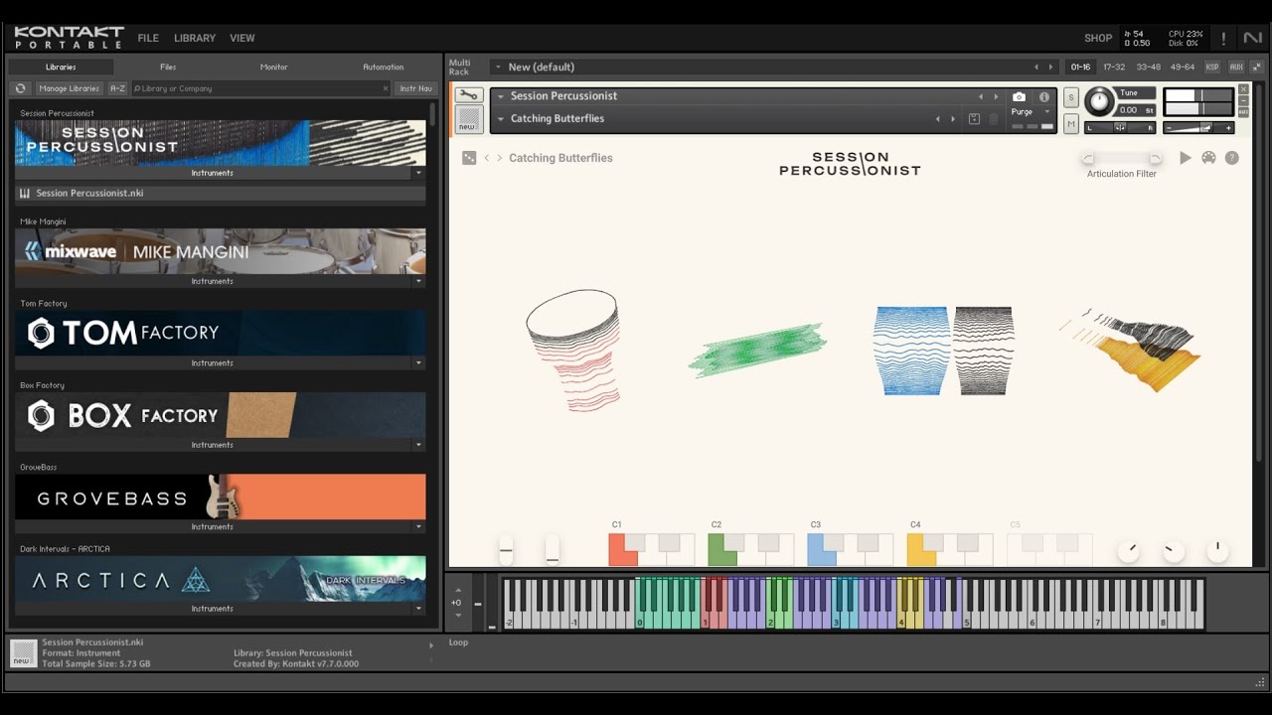Expand the Purge dropdown menu
The height and width of the screenshot is (715, 1272).
pos(1046,112)
